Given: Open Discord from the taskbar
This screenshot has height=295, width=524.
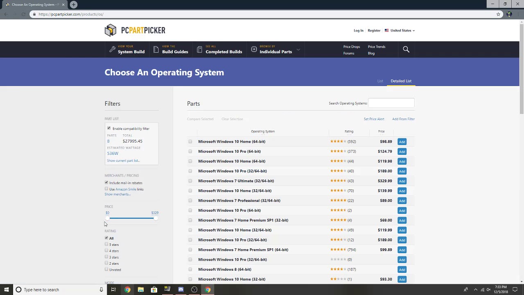Looking at the screenshot, I should coord(181,290).
